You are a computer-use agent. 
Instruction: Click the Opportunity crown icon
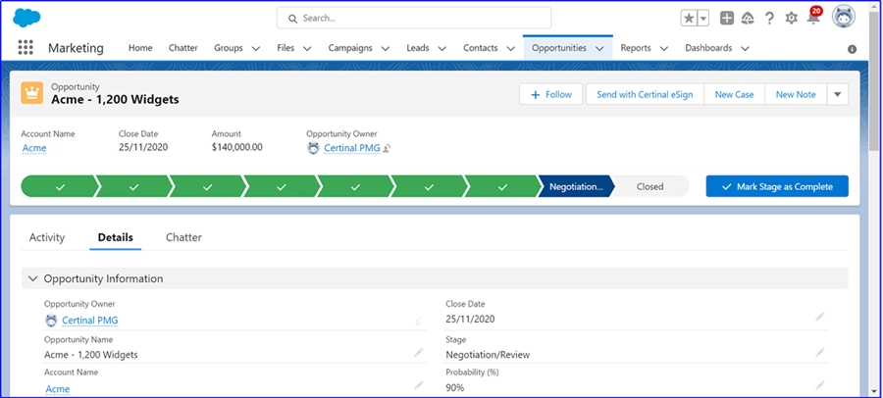click(x=32, y=93)
